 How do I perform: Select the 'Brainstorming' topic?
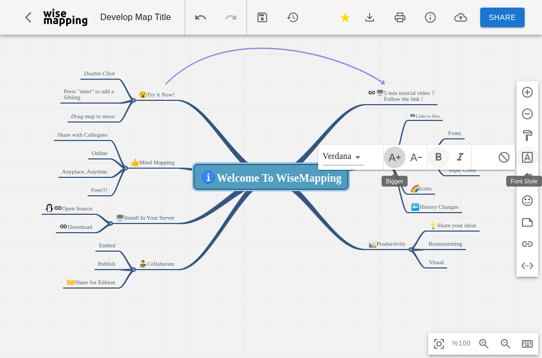coord(445,244)
